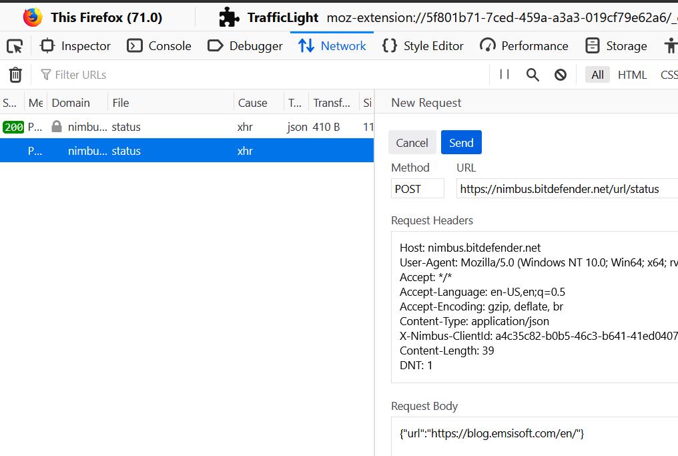This screenshot has width=678, height=456.
Task: Select the 200 status request row
Action: point(187,127)
